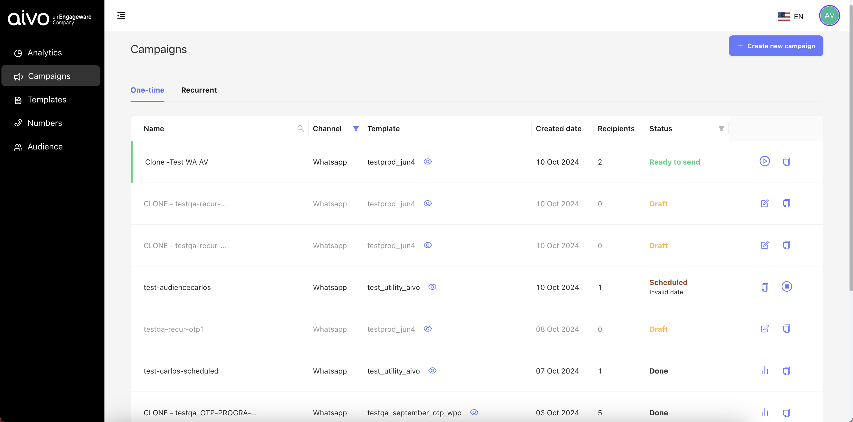Duplicate the test-audiencecarlos campaign
Screen dimensions: 853x422
point(764,287)
